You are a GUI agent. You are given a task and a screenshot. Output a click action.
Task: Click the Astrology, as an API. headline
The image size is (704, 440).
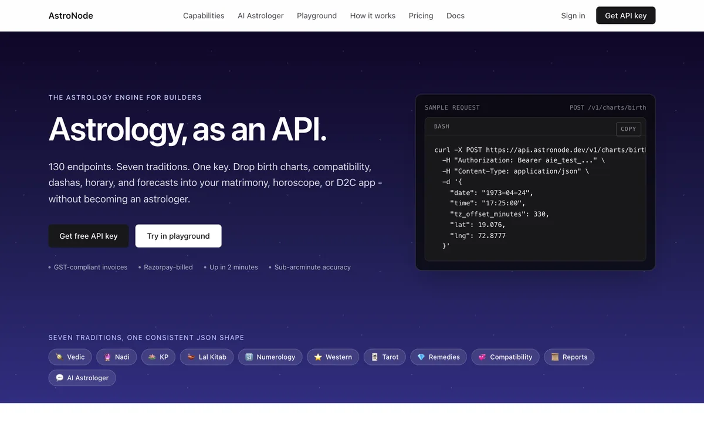pyautogui.click(x=188, y=129)
